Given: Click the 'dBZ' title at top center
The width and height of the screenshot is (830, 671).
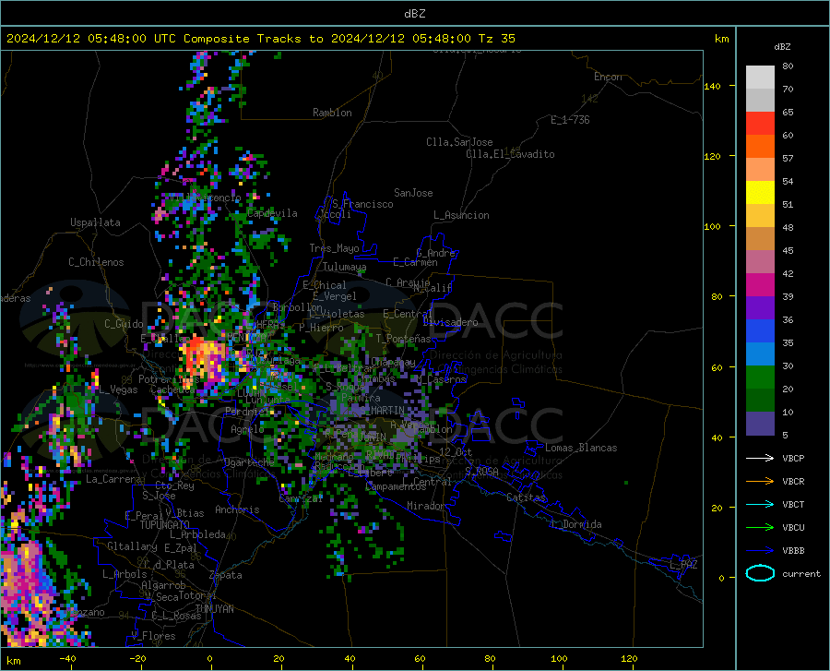Looking at the screenshot, I should [414, 14].
